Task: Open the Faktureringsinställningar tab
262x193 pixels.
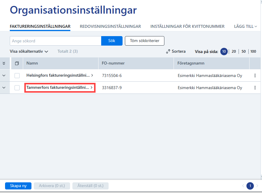Action: [40, 26]
